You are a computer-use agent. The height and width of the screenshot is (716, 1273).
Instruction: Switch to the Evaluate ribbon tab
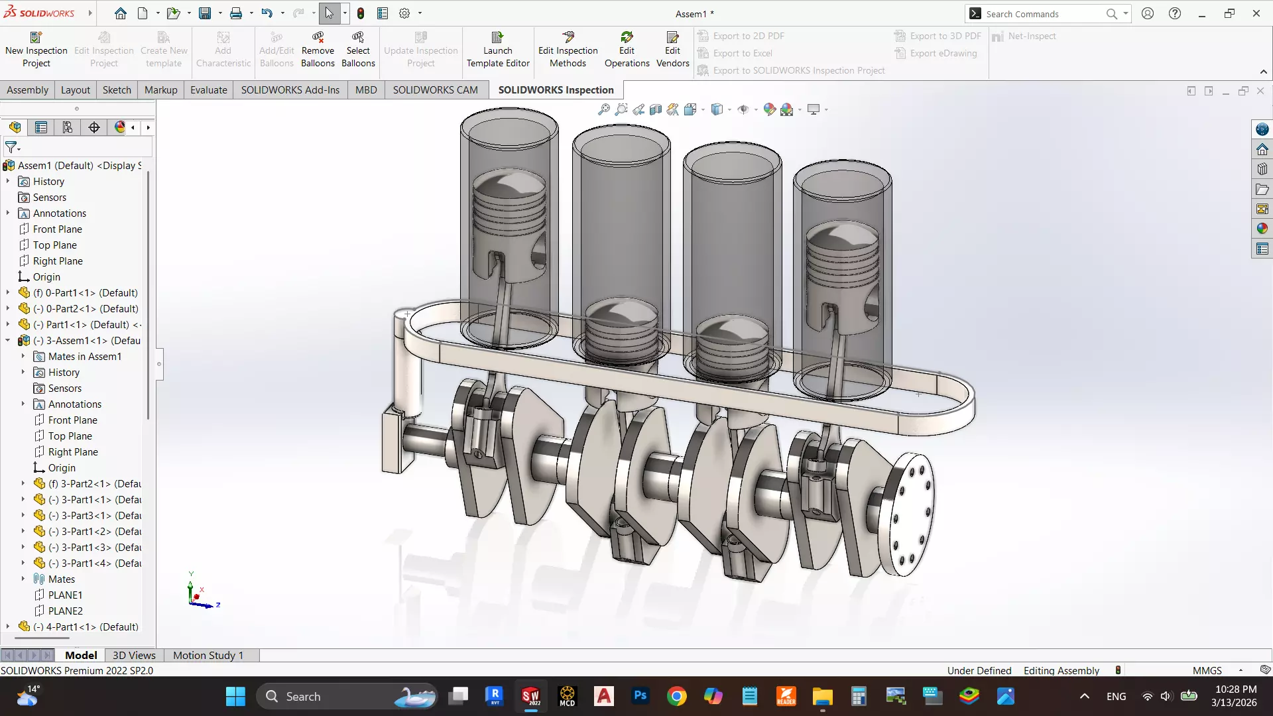click(x=208, y=89)
